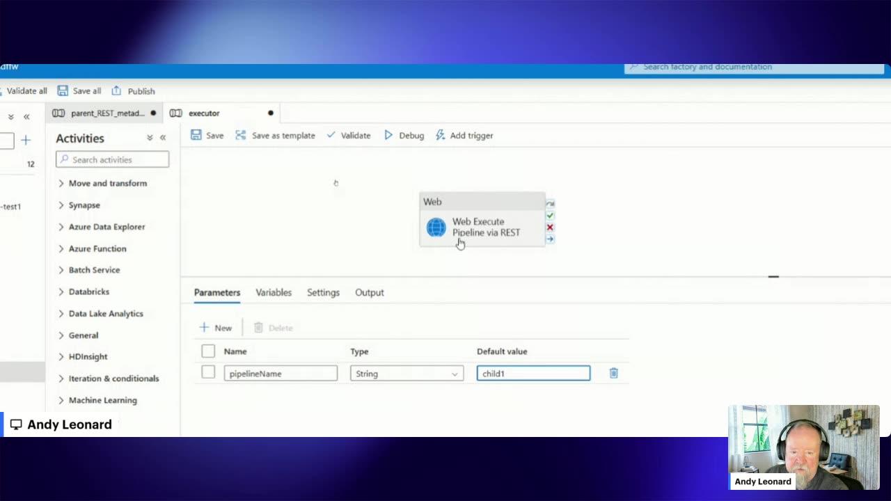The height and width of the screenshot is (501, 891).
Task: Tick the checkbox for the pipelineName parameter
Action: [x=208, y=372]
